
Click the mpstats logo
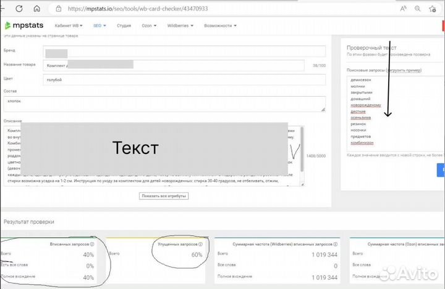(25, 26)
